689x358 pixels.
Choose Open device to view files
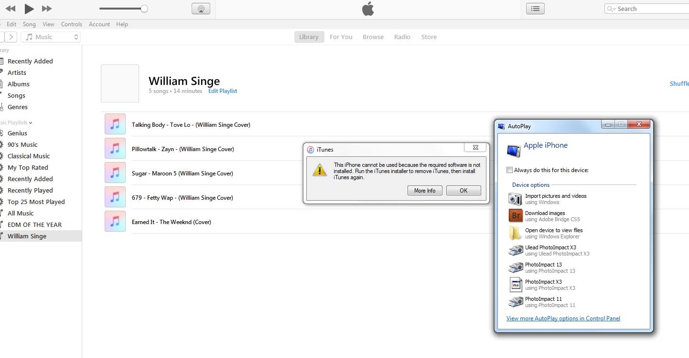coord(546,233)
